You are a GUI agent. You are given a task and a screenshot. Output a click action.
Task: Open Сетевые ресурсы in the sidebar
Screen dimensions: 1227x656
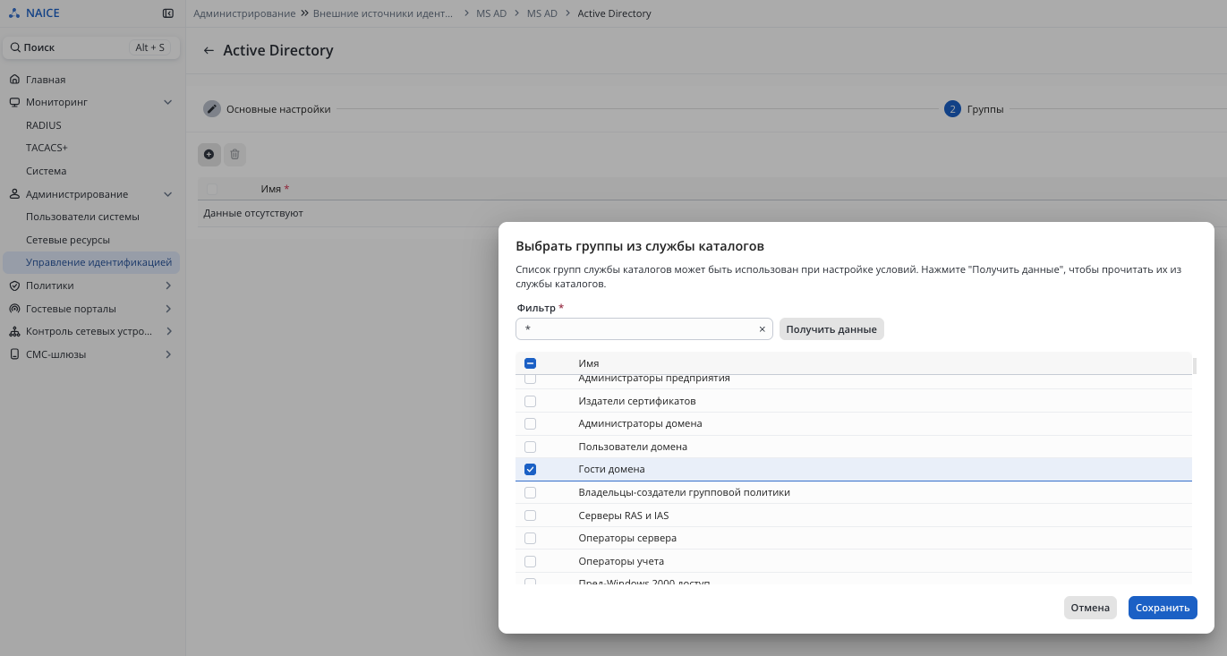point(68,241)
